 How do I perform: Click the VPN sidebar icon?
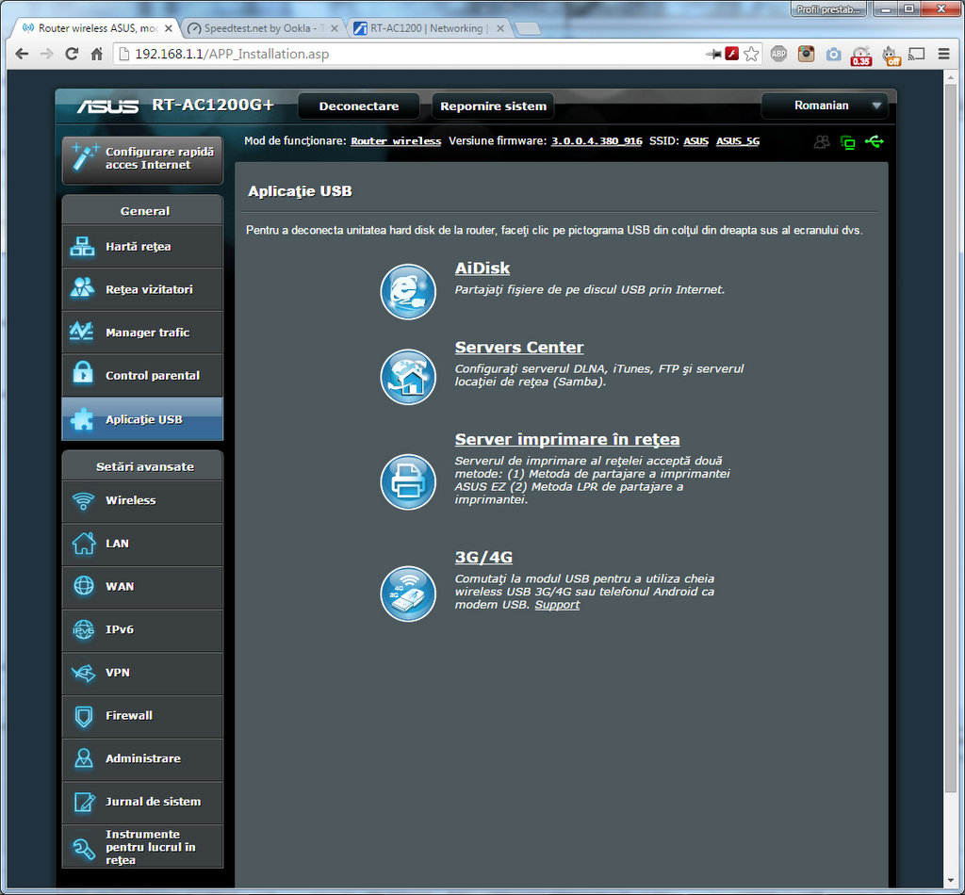[83, 673]
